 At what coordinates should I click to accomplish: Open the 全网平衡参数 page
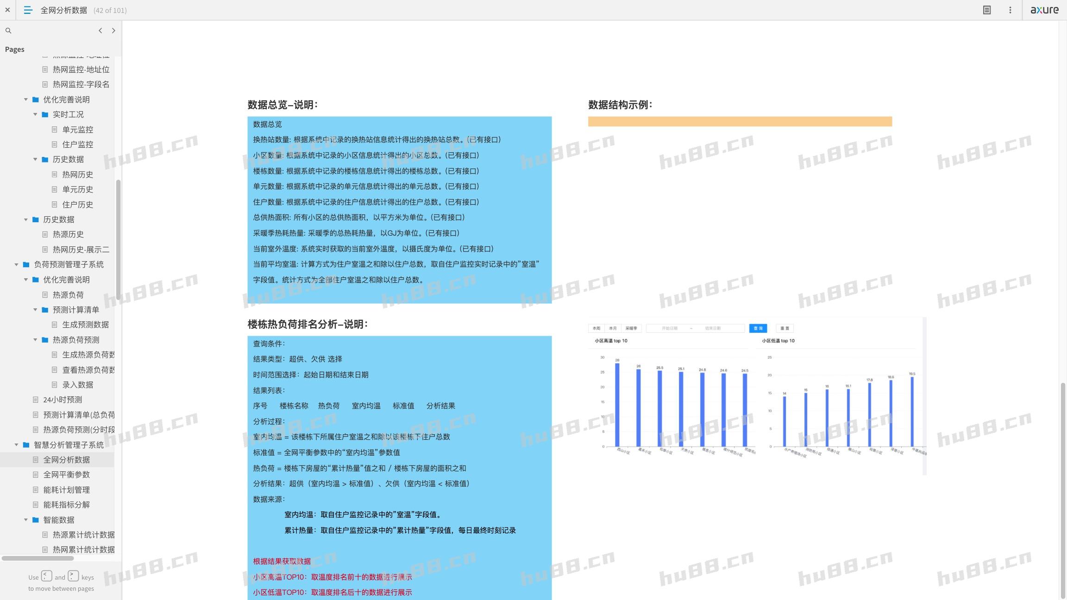tap(67, 475)
